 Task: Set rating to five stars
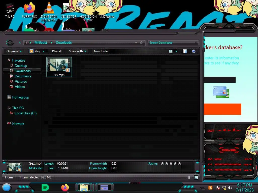tap(179, 163)
